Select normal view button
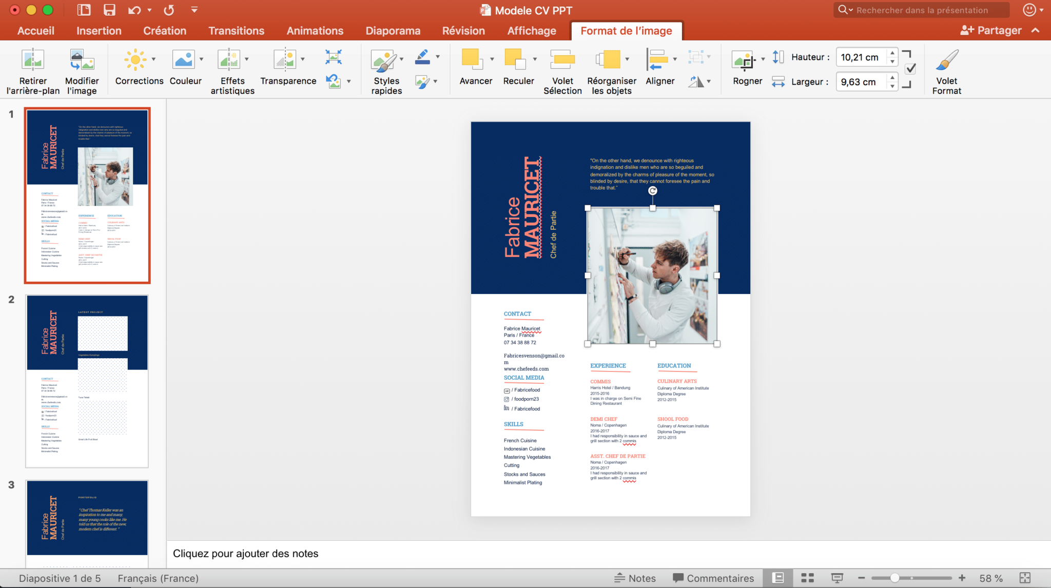The height and width of the screenshot is (588, 1051). point(778,578)
